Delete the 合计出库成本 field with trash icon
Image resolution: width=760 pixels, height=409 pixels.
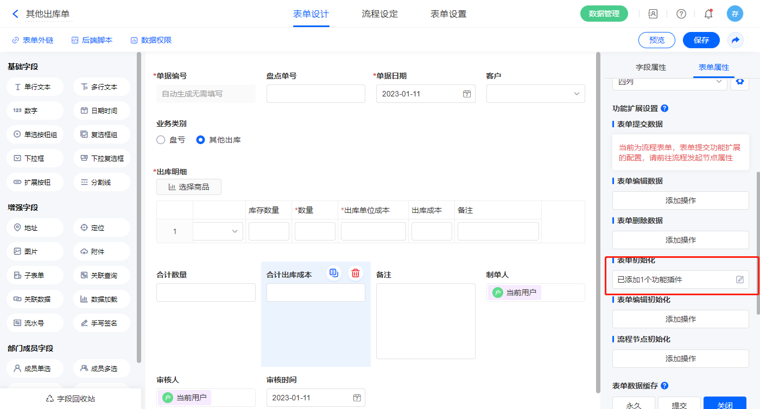(355, 273)
